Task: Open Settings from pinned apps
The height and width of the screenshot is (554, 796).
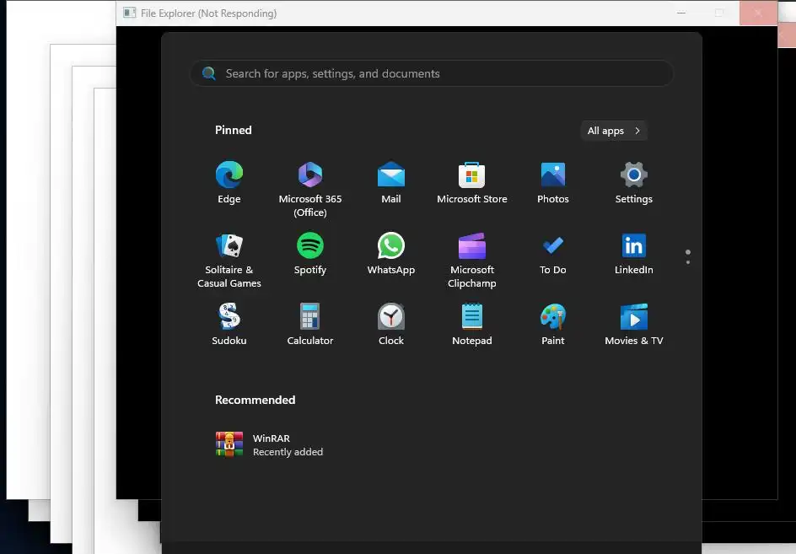Action: point(633,183)
